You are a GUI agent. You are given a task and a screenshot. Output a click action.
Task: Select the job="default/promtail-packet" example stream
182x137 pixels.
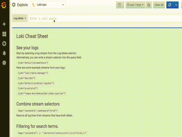point(36,83)
